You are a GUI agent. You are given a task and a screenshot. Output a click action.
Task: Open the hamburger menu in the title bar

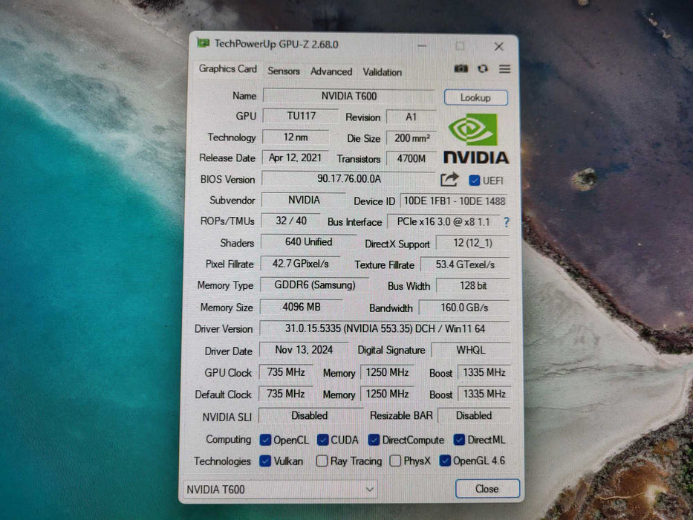(x=505, y=68)
